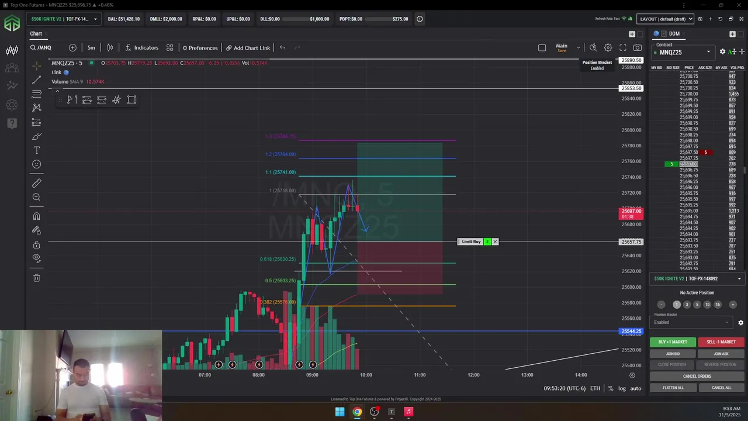Viewport: 748px width, 421px height.
Task: Open the $50K IGNITE V2 account dropdown in DOM
Action: point(697,278)
